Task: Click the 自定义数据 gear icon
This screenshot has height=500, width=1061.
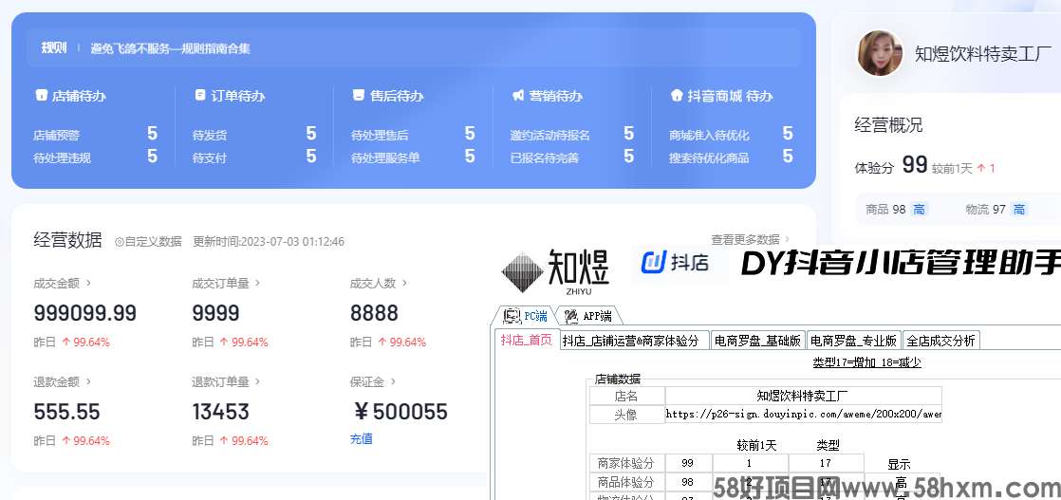Action: (x=119, y=242)
